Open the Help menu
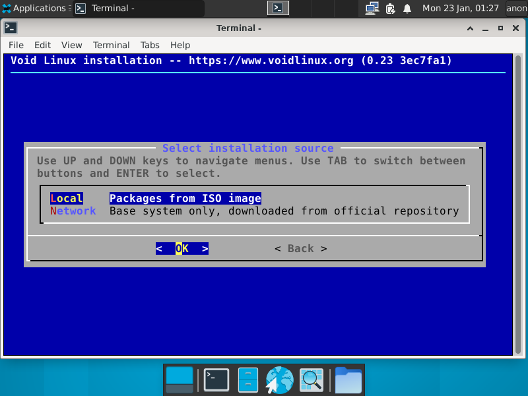This screenshot has height=396, width=528. click(x=180, y=45)
